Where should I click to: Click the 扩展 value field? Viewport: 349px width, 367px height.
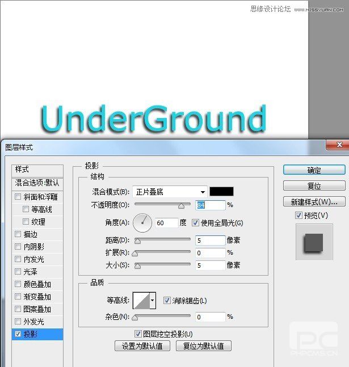click(x=210, y=253)
